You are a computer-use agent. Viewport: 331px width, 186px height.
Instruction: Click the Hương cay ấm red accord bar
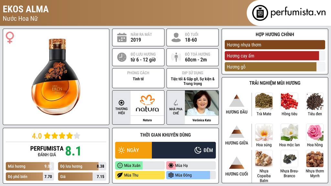(x=275, y=56)
